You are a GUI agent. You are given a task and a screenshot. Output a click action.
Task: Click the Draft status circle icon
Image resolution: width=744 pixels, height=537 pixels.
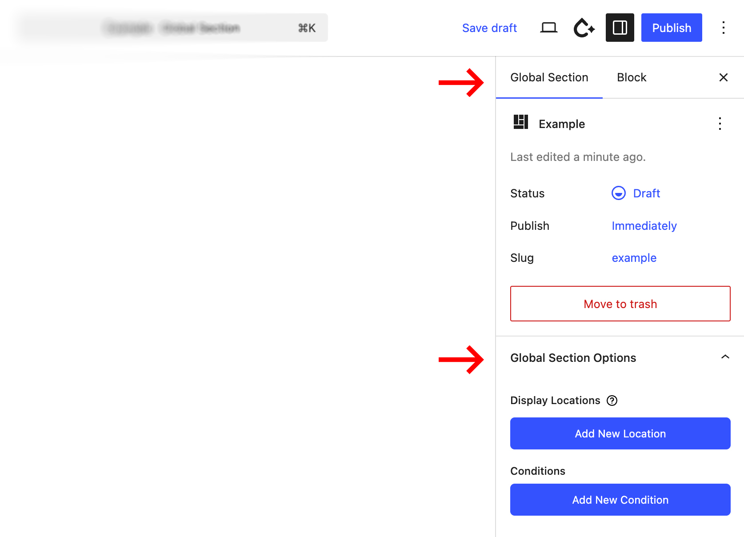[x=618, y=193]
